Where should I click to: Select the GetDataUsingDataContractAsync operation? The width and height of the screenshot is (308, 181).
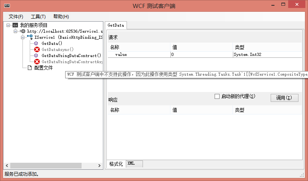click(x=72, y=62)
